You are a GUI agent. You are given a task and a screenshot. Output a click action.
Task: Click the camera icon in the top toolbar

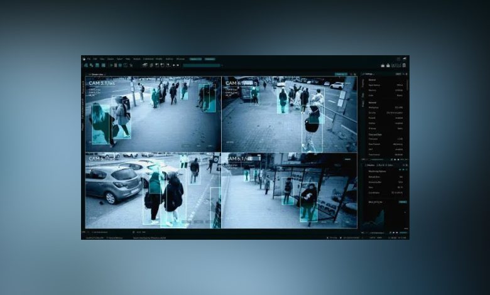click(x=144, y=65)
